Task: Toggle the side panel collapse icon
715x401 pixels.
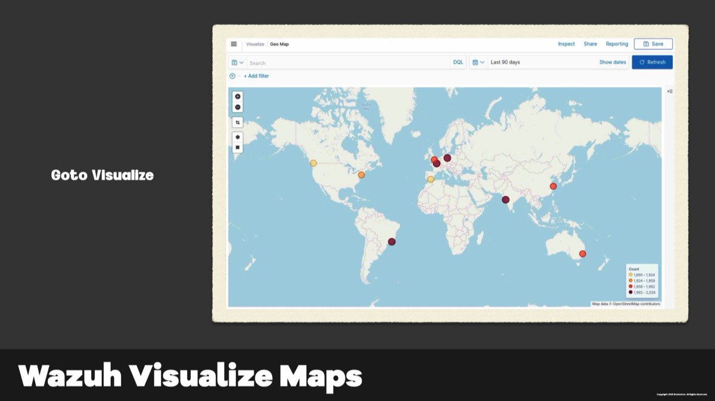Action: [x=670, y=92]
